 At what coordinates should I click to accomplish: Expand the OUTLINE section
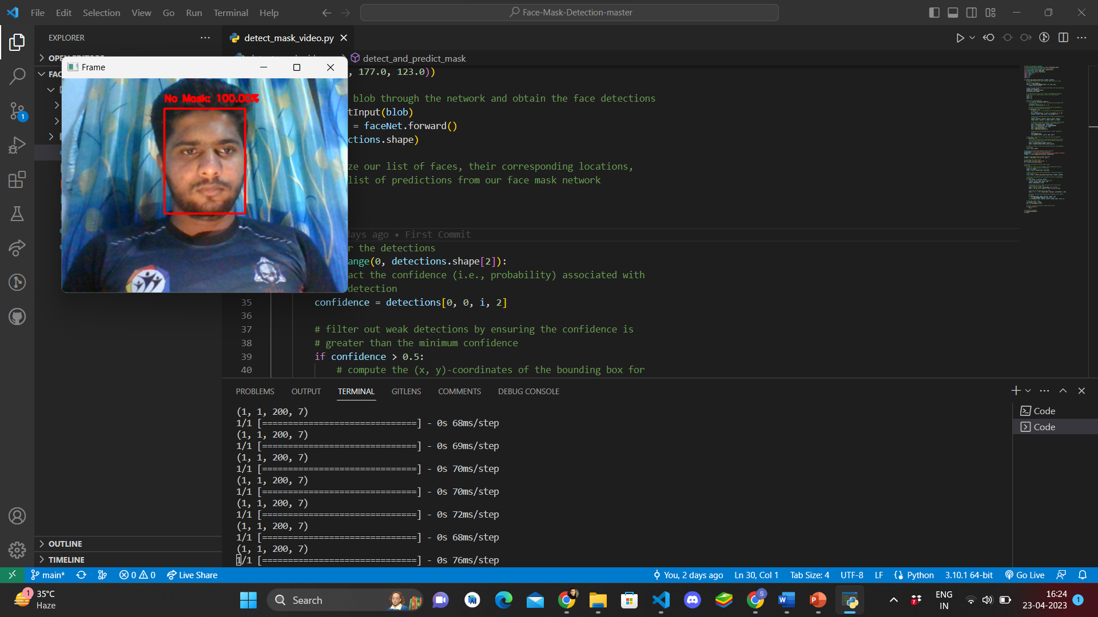[x=65, y=544]
